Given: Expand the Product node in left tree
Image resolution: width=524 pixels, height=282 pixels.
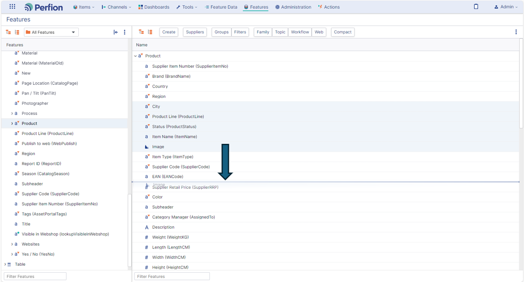Looking at the screenshot, I should point(12,123).
